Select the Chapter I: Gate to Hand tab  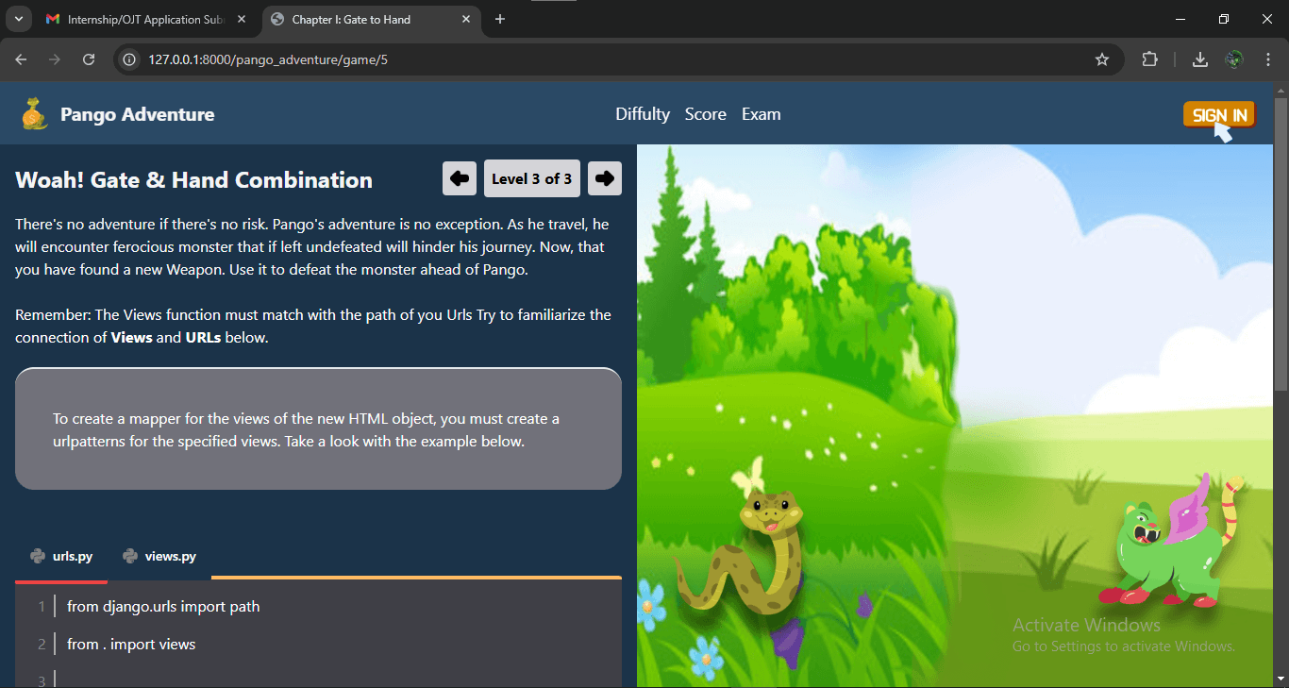coord(372,19)
